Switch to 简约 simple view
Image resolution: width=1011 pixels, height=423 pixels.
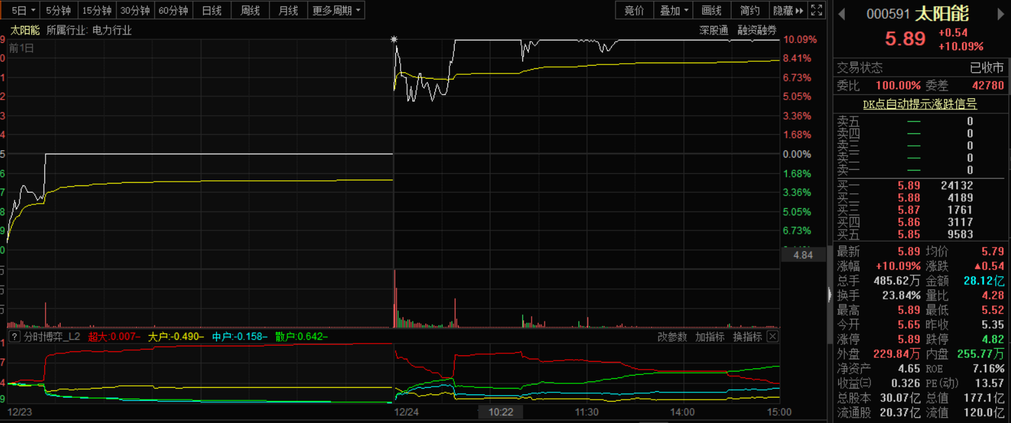coord(750,10)
